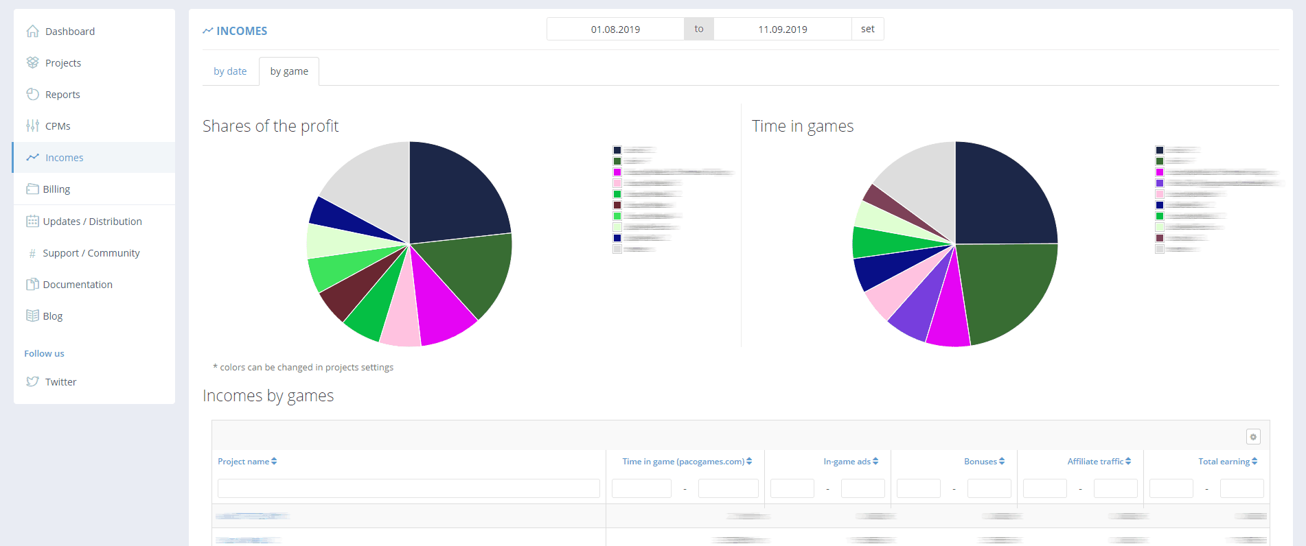Click Affiliate traffic column header
The height and width of the screenshot is (546, 1306).
1099,462
